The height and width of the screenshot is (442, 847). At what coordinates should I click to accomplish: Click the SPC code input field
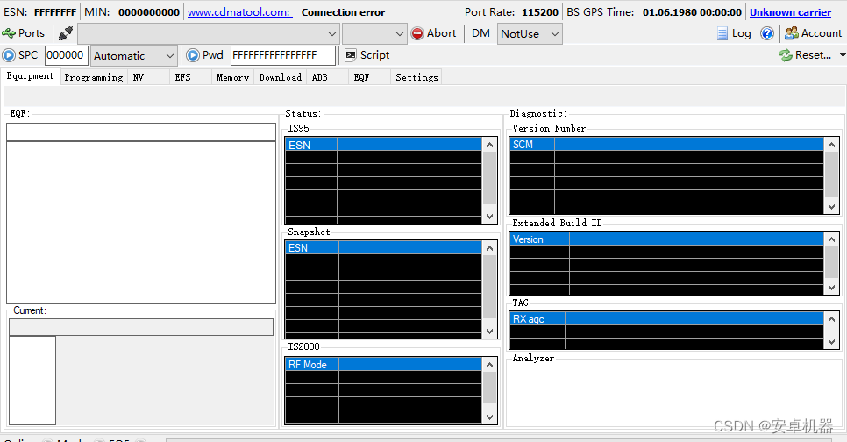(66, 55)
